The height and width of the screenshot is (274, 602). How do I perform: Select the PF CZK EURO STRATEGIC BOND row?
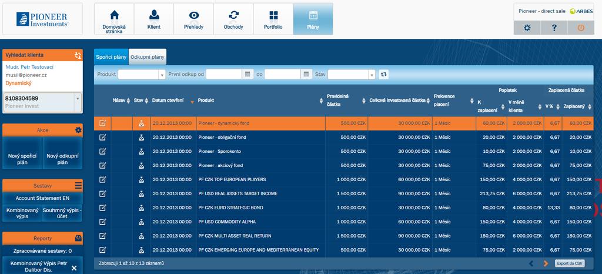click(343, 208)
